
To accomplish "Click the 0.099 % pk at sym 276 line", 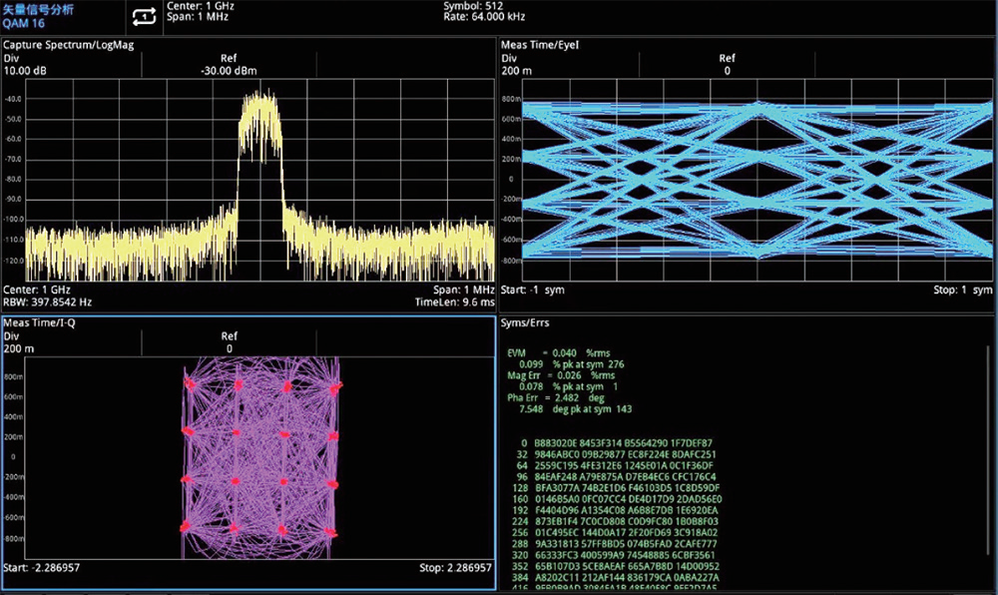I will pos(572,364).
